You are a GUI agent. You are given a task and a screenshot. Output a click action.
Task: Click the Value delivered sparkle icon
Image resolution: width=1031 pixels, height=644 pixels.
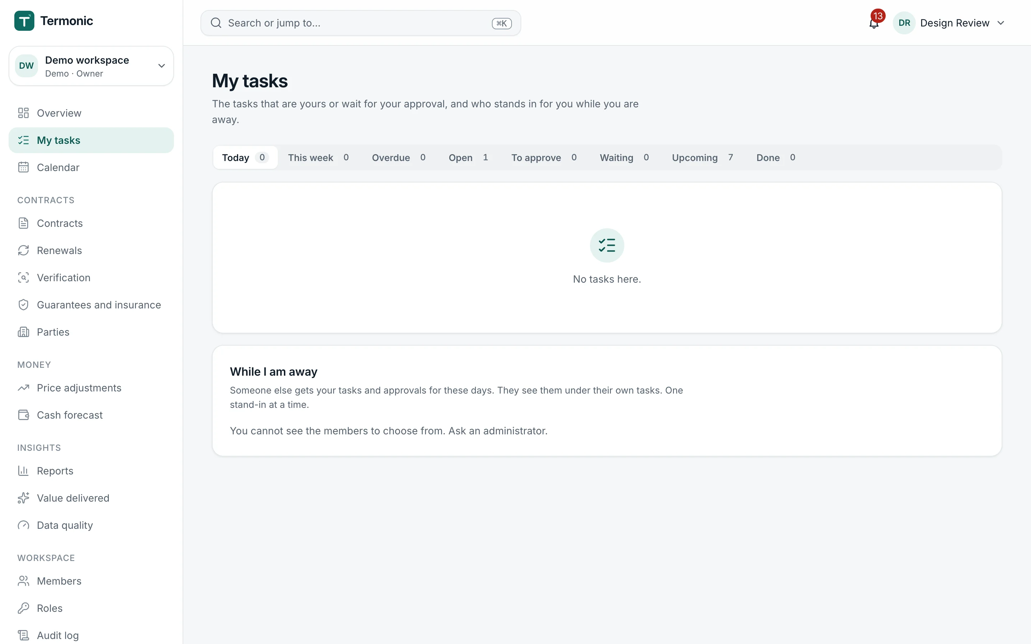pos(23,498)
